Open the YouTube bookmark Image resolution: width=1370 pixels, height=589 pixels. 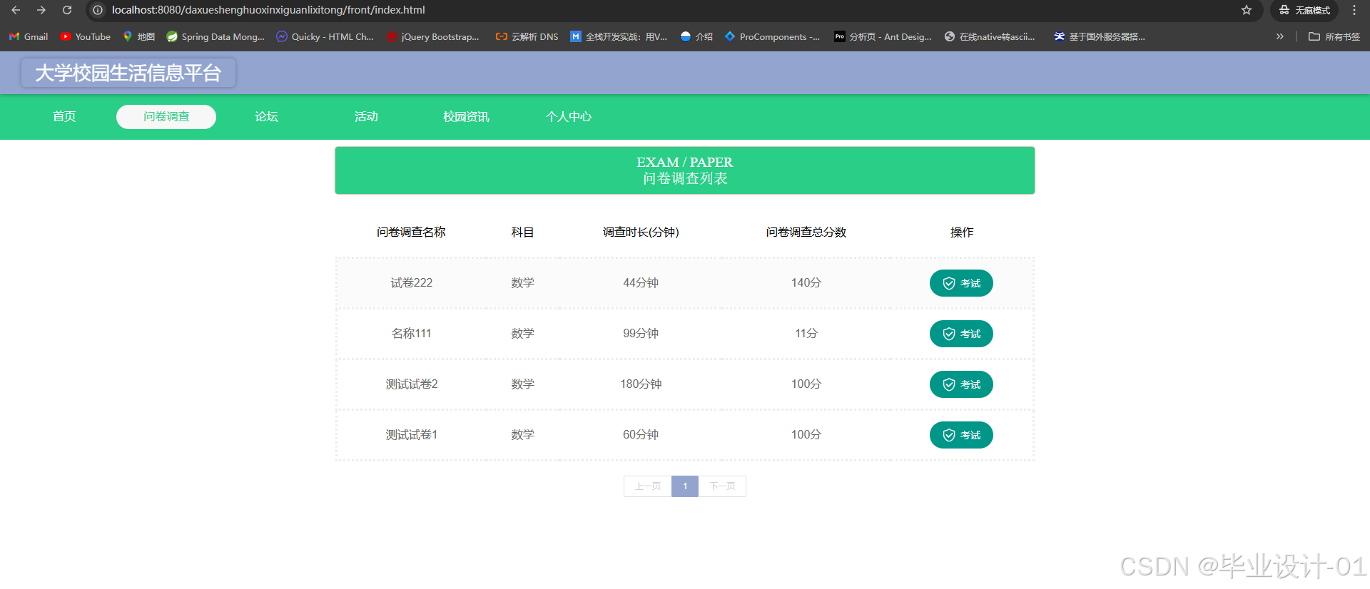85,36
